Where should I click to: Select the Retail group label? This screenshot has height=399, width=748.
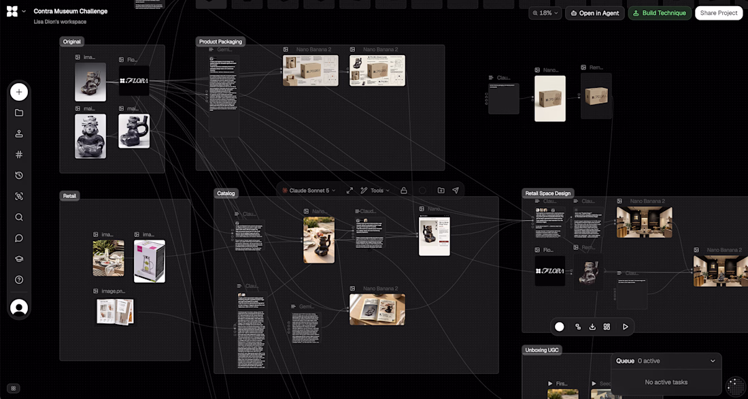(69, 196)
